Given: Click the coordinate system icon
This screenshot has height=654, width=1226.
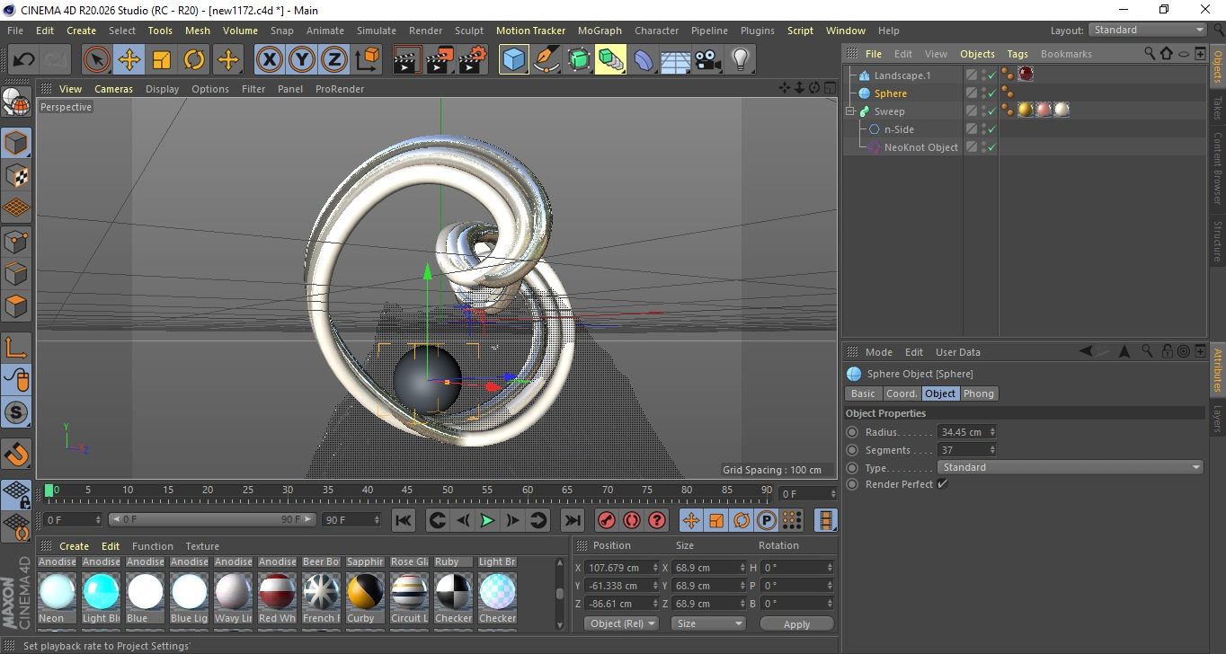Looking at the screenshot, I should [367, 60].
